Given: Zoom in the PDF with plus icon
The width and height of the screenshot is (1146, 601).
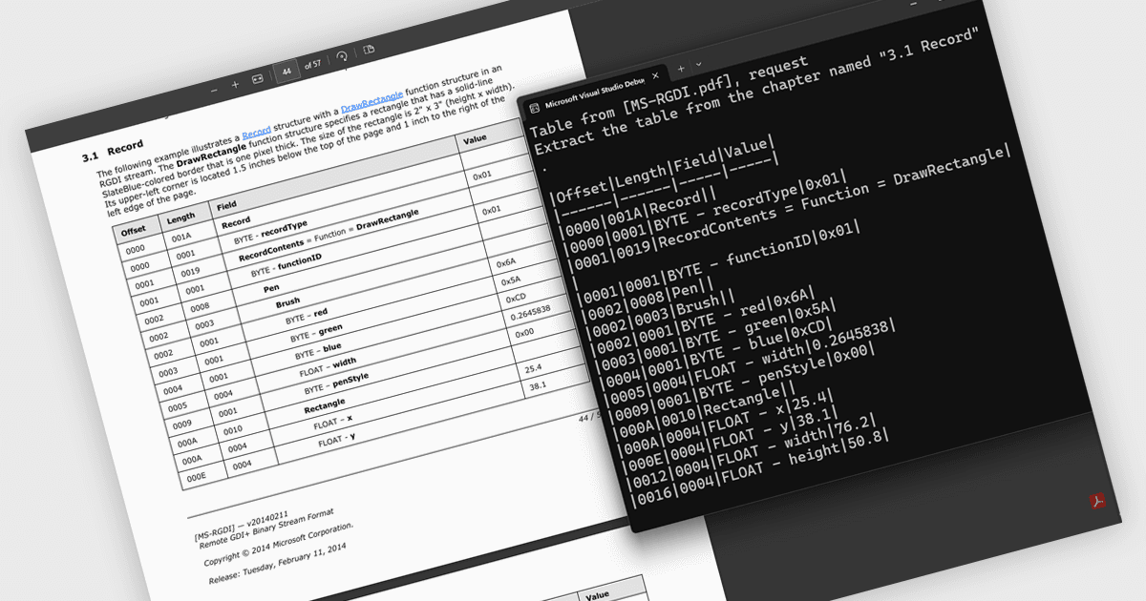Looking at the screenshot, I should coord(235,84).
